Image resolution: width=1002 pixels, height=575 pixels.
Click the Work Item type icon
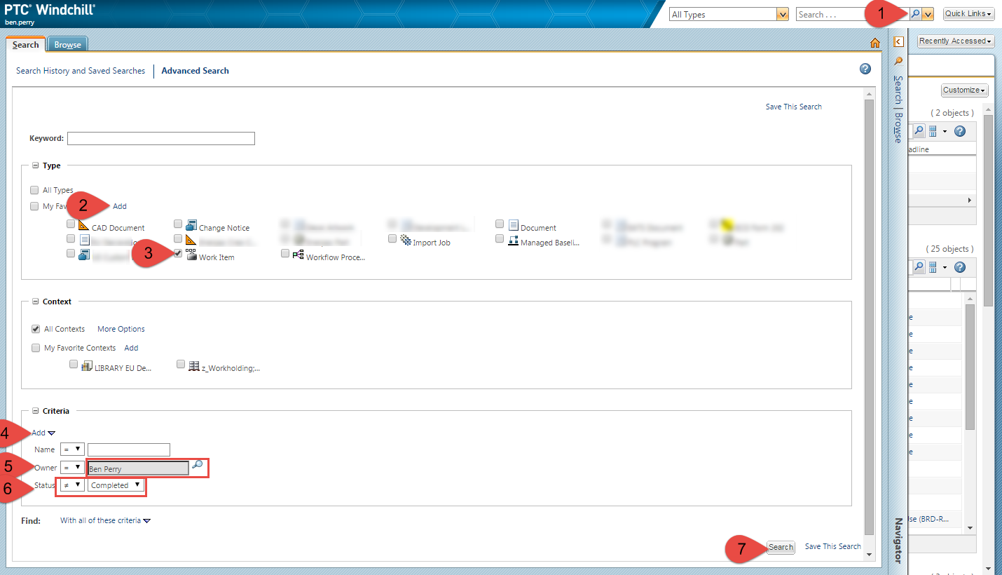coord(191,255)
